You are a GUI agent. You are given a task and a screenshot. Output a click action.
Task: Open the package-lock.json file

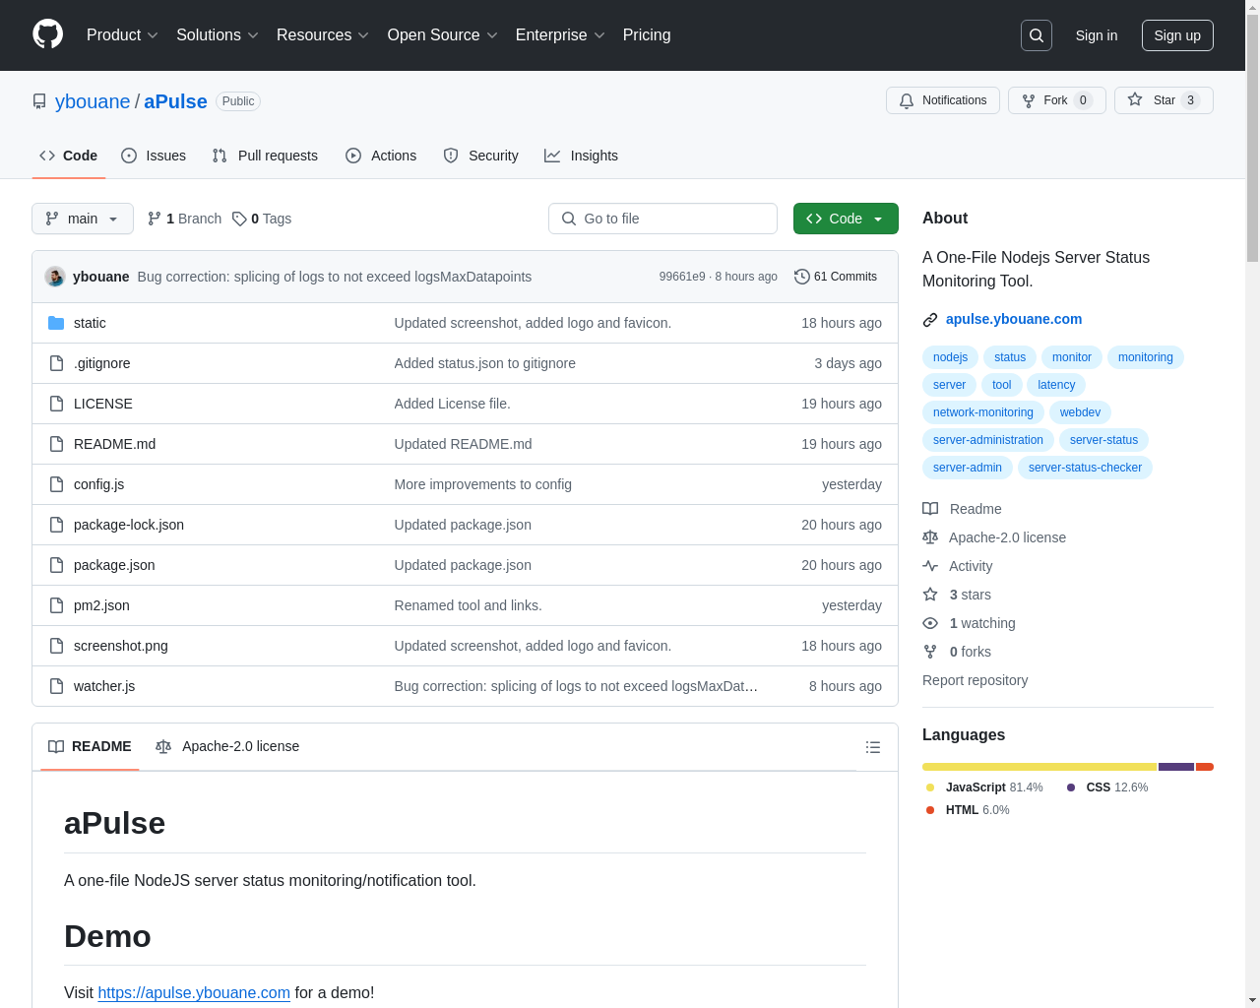[x=129, y=525]
